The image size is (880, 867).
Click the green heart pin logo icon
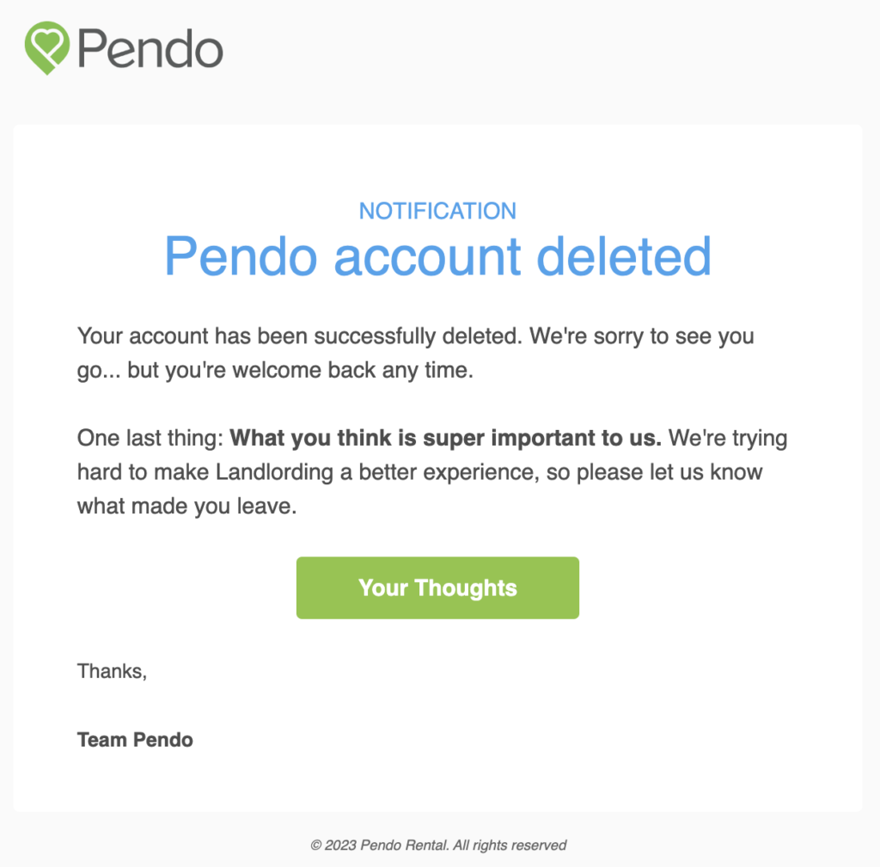tap(47, 47)
